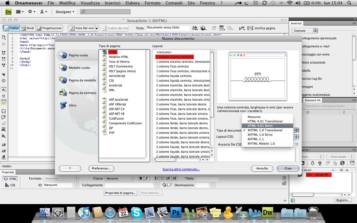The height and width of the screenshot is (223, 357).
Task: Toggle Italic in Proprietà panel
Action: (147, 178)
